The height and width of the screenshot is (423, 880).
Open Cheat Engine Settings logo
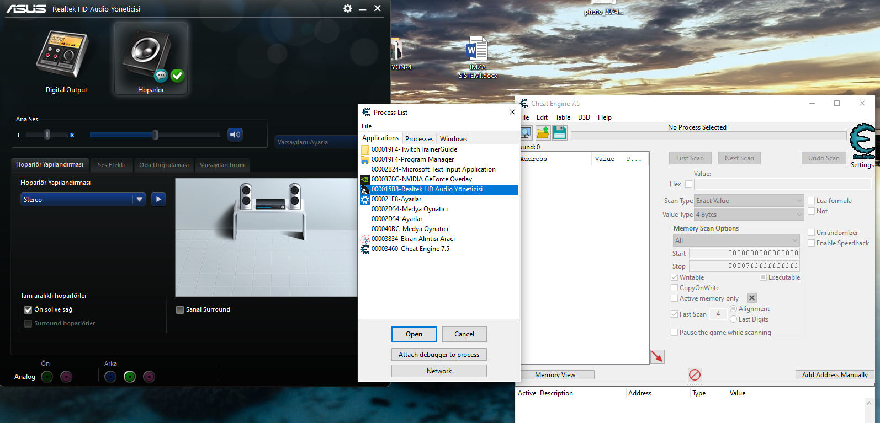[863, 141]
